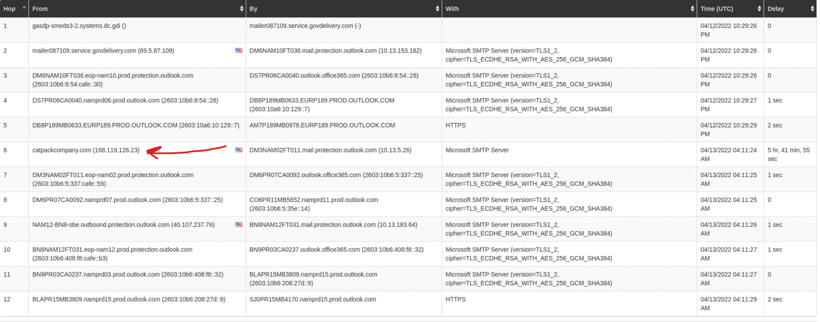
Task: Click the With column header text
Action: click(x=452, y=9)
